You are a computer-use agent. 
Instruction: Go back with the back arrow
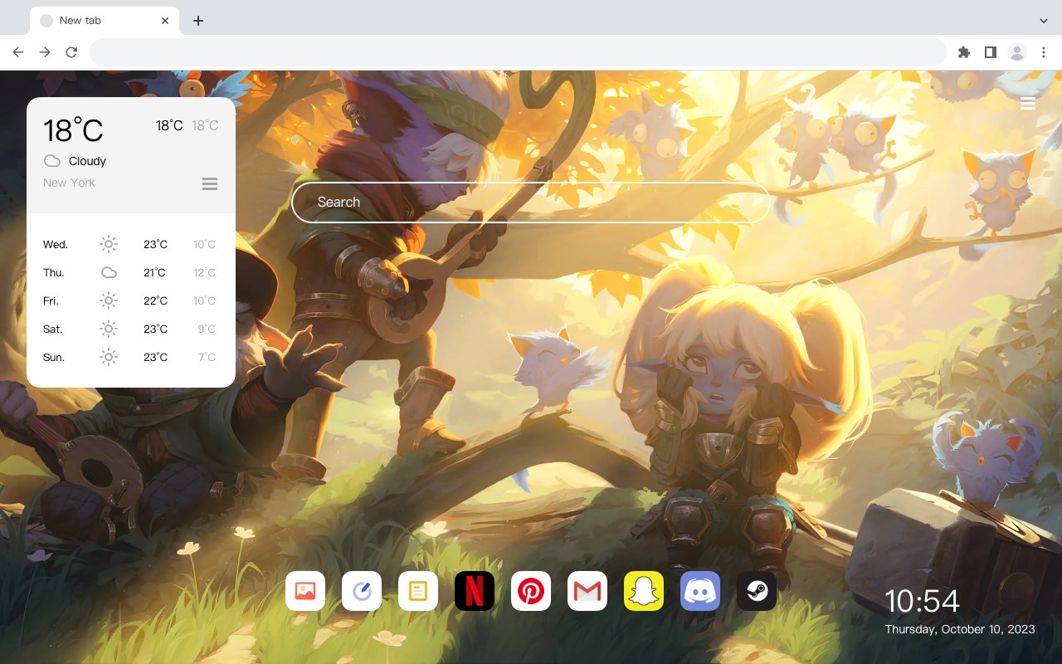(18, 52)
